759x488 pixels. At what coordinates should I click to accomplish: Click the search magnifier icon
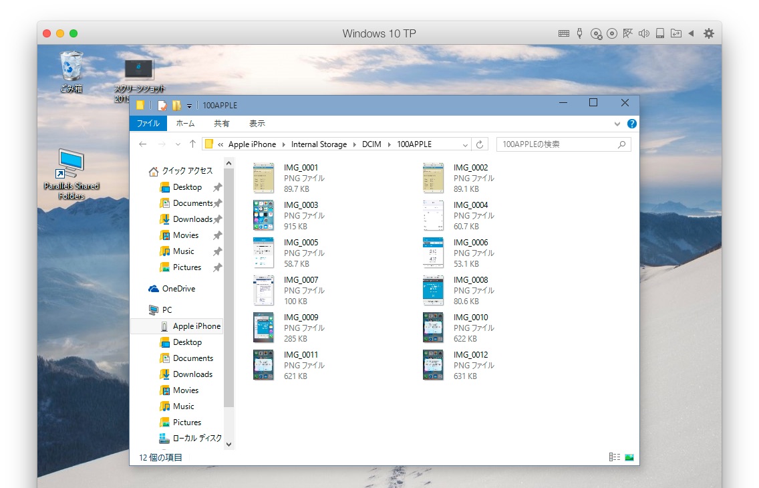click(622, 144)
